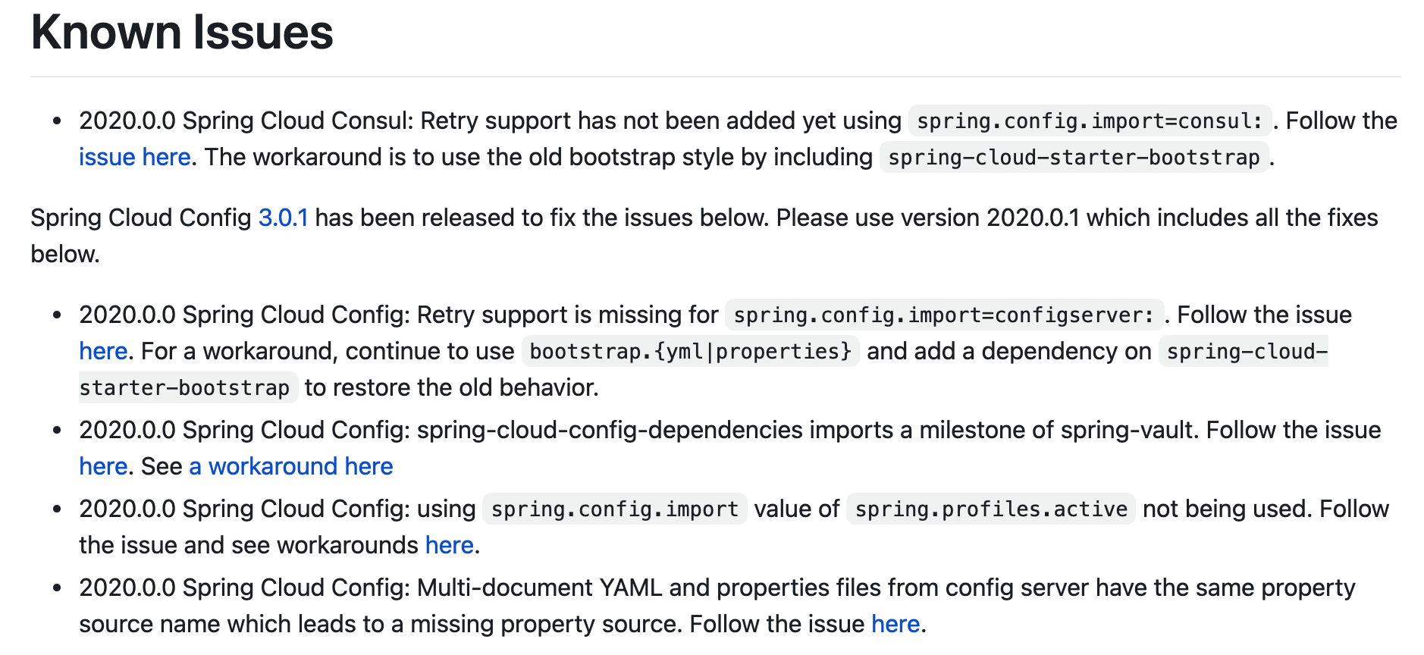Viewport: 1424px width, 655px height.
Task: Click the "to restore the old behavior" text
Action: (x=451, y=387)
